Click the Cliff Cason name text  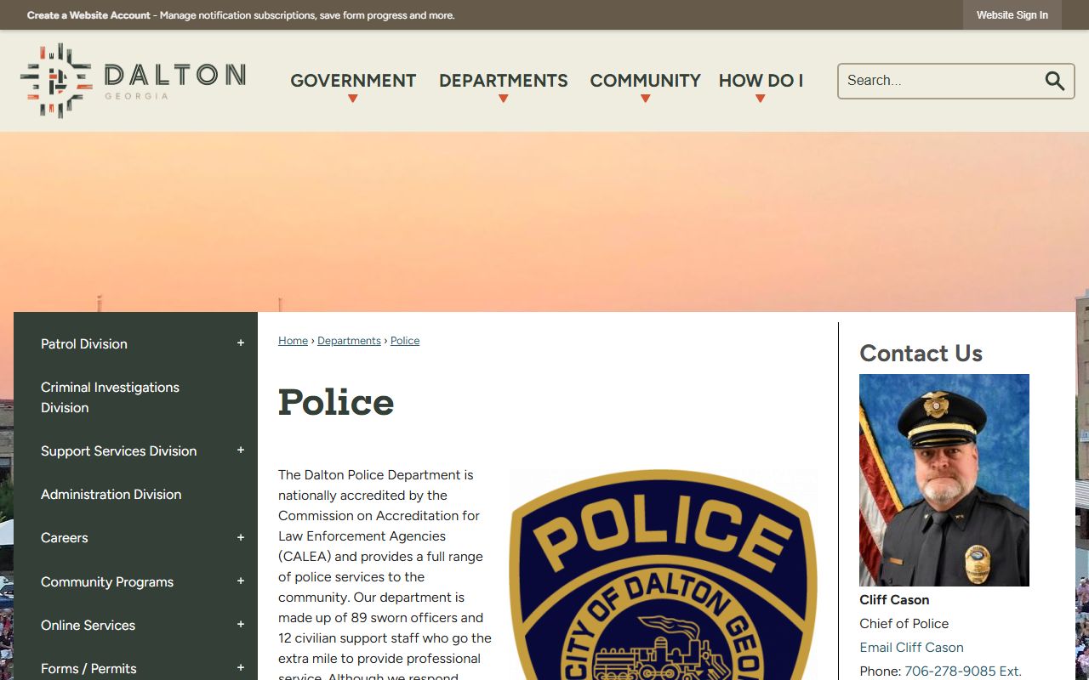[x=894, y=599]
